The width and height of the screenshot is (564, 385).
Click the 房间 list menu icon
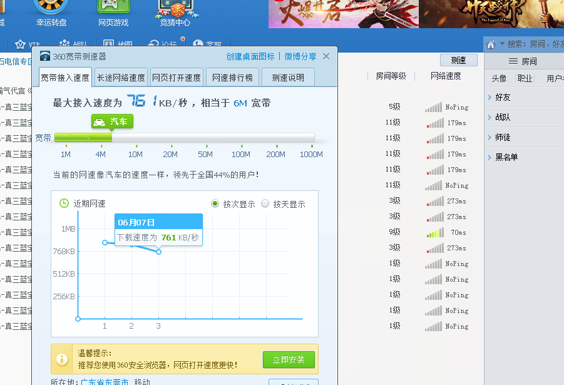[x=513, y=61]
